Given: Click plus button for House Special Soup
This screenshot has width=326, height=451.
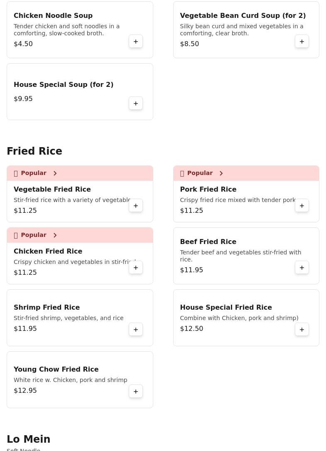Looking at the screenshot, I should pos(136,104).
